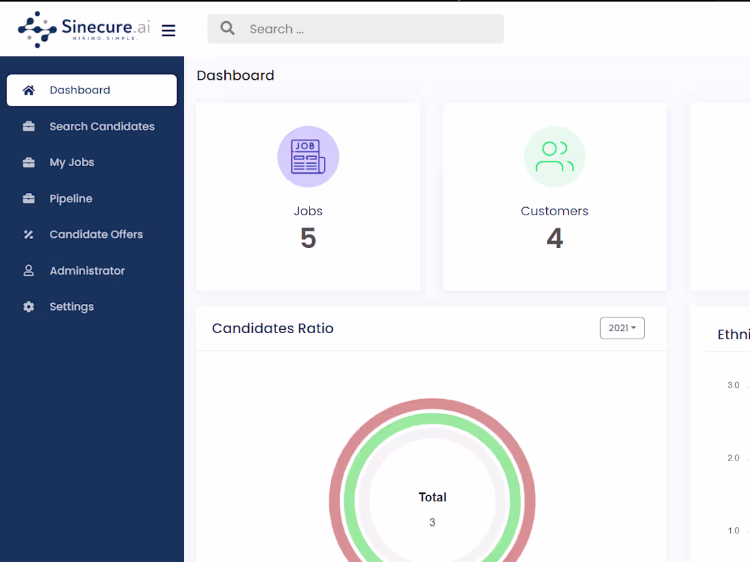Select Dashboard in the sidebar
The image size is (750, 562).
(80, 89)
